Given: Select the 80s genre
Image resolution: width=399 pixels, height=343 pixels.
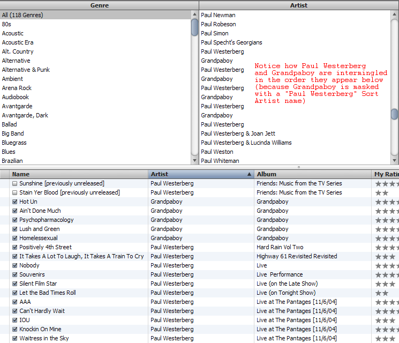Looking at the screenshot, I should click(x=95, y=24).
